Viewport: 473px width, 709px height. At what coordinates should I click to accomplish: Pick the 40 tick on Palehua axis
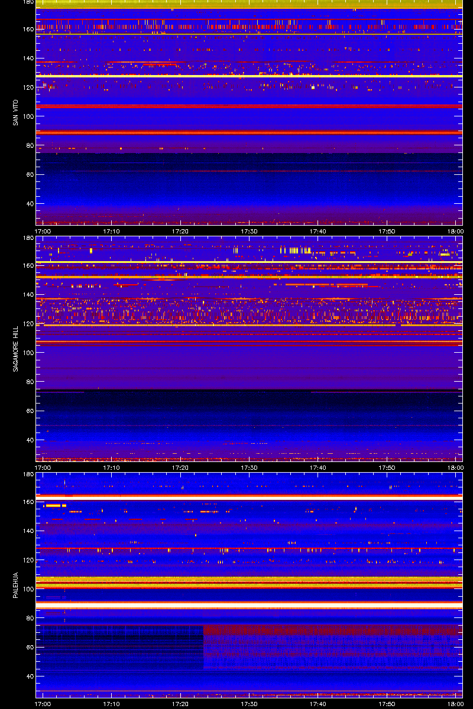(30, 677)
